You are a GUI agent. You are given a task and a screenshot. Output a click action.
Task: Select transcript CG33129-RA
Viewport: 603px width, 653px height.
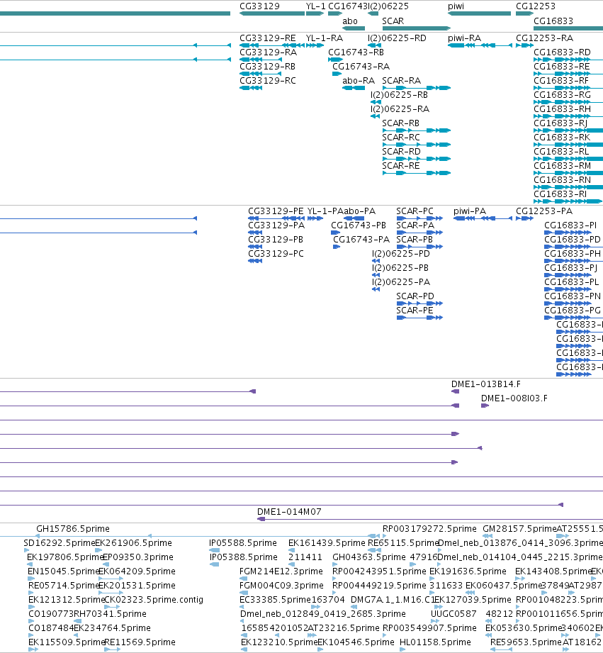(x=268, y=52)
